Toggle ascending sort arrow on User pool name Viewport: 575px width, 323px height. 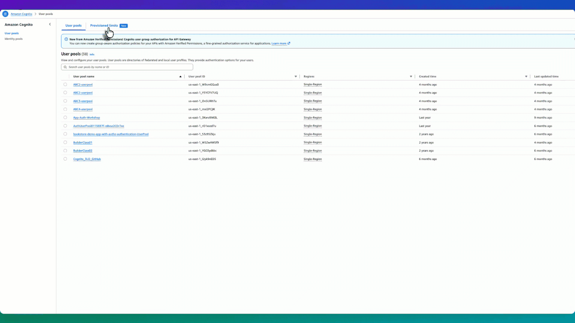click(180, 77)
